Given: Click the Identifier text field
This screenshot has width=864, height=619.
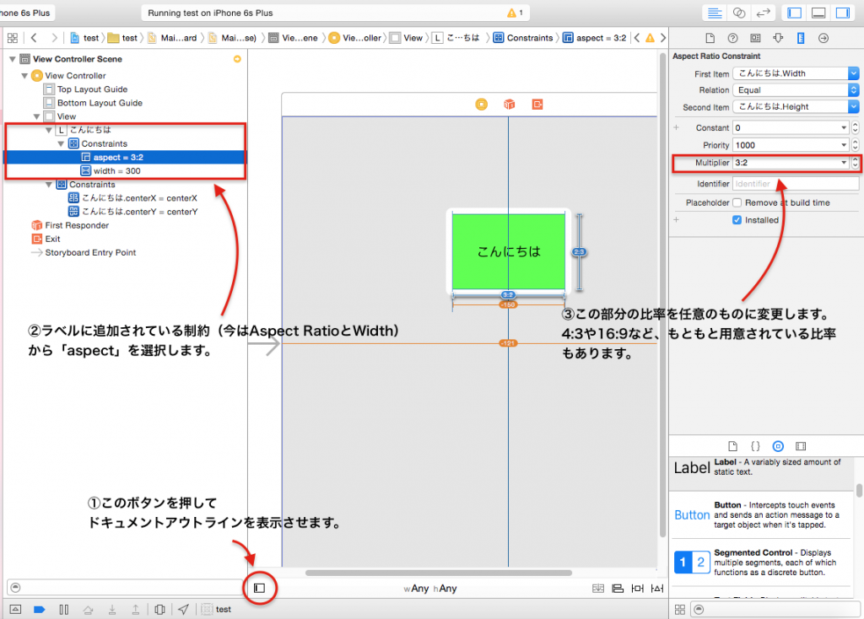Looking at the screenshot, I should pos(795,183).
